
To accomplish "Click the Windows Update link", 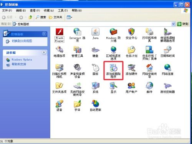I will (x=22, y=60).
